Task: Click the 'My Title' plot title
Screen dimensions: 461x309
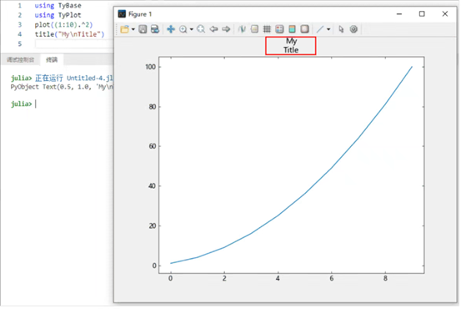Action: click(x=291, y=46)
